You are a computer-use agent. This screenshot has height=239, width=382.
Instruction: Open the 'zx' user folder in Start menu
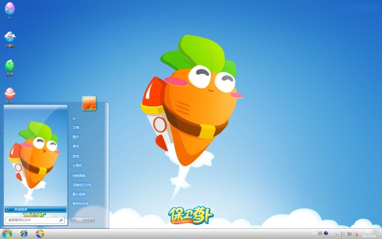point(74,119)
